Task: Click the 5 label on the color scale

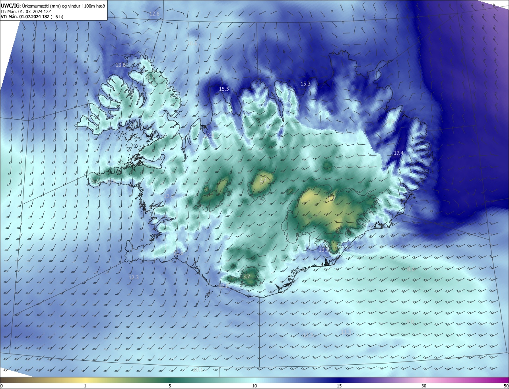Action: click(x=170, y=386)
